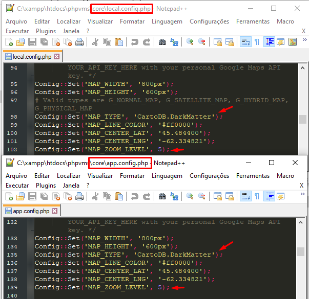Open Find binoculars in local.config.php window
309x299 pixels.
click(x=162, y=42)
